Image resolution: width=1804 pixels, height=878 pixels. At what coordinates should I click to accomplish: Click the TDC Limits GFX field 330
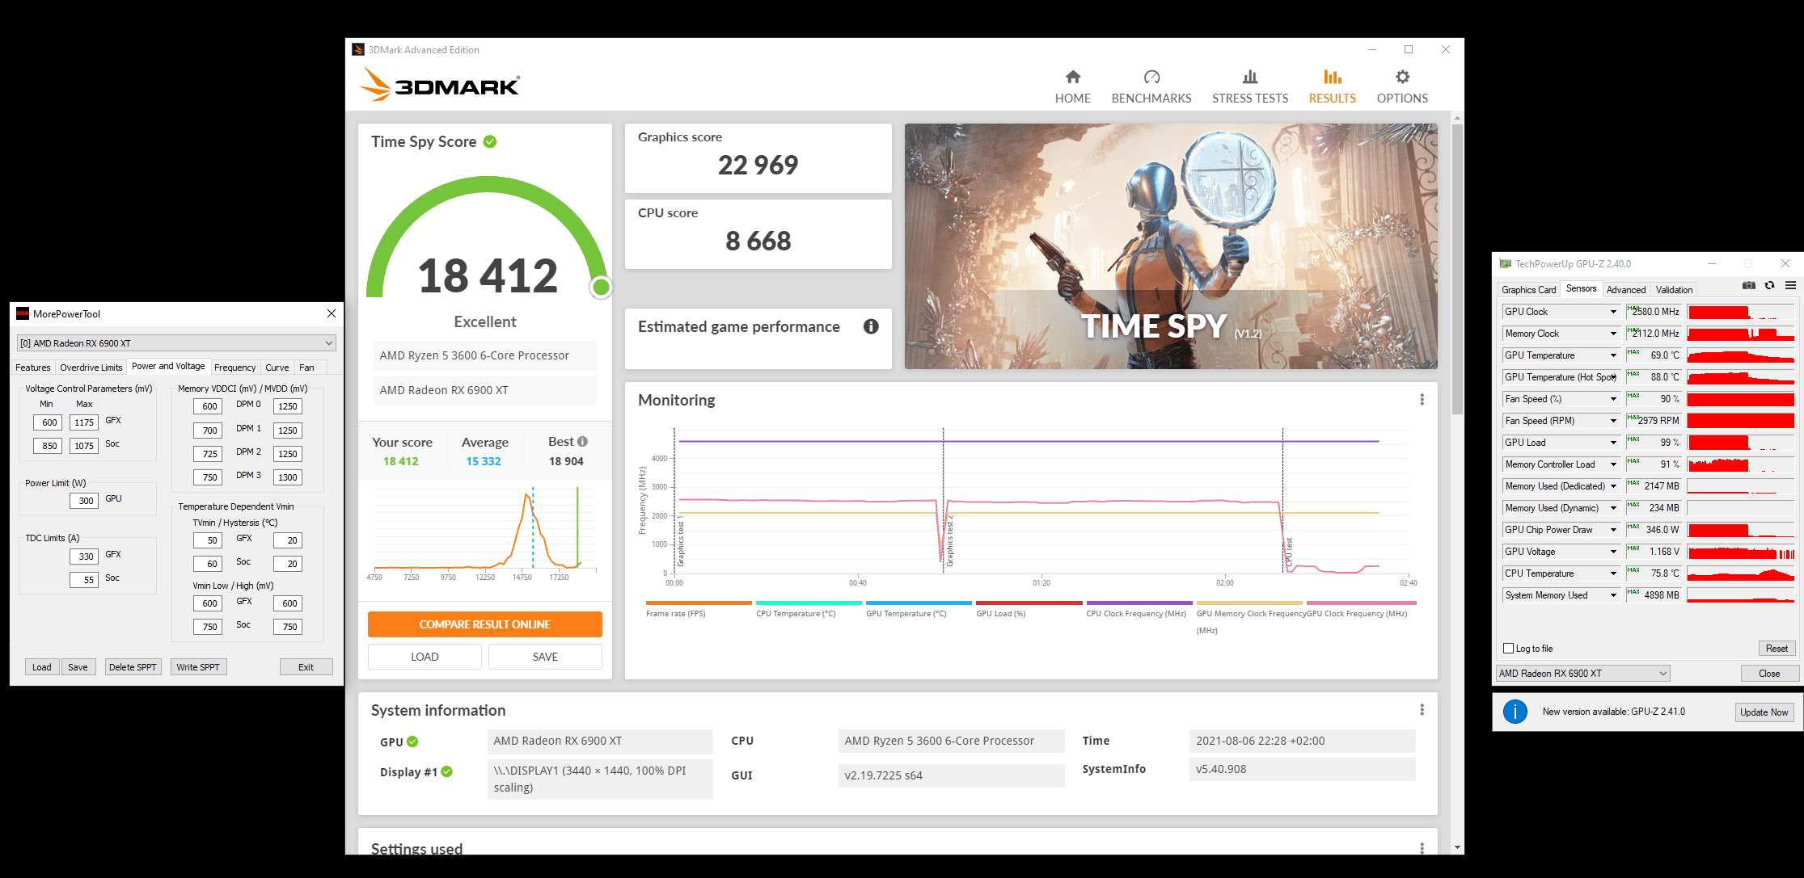pos(84,557)
